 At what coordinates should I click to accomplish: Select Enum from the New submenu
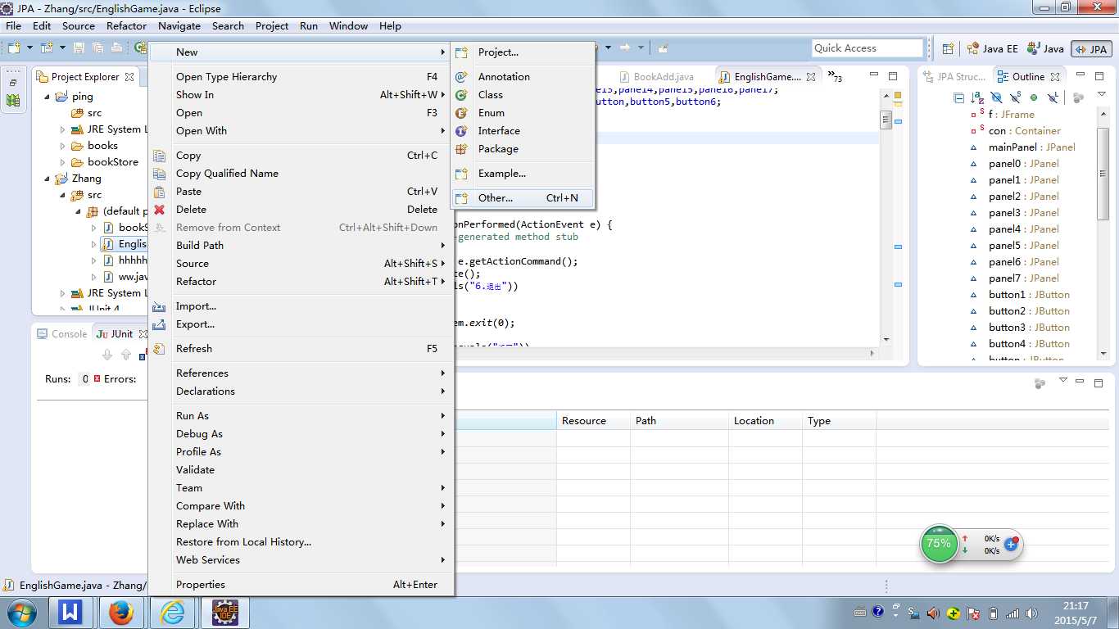pos(522,113)
